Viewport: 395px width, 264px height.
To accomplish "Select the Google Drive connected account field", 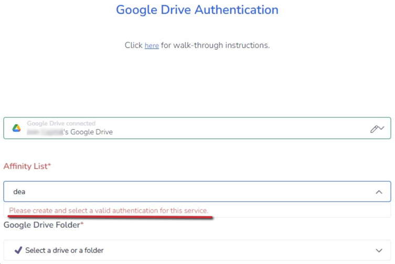I will point(197,128).
